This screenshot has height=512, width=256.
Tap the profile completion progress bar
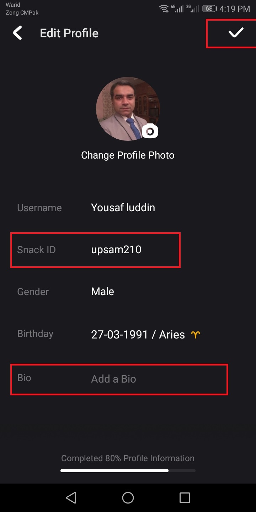(x=128, y=471)
